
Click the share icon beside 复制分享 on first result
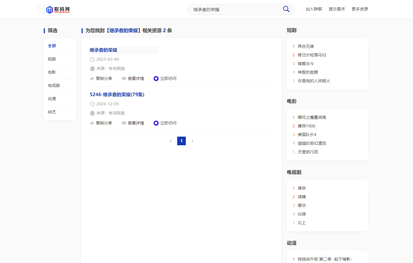coord(92,78)
